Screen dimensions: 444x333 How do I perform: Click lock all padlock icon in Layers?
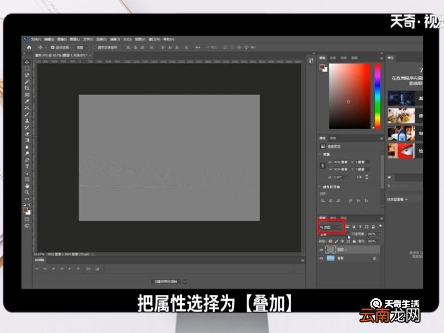[354, 241]
